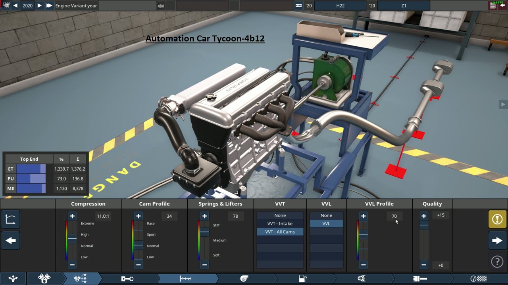The width and height of the screenshot is (508, 285).
Task: Open the engine testing checkered flag tab
Action: click(x=479, y=279)
